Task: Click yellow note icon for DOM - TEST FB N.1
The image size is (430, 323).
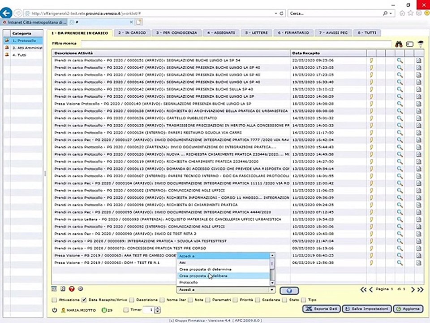Action: (371, 263)
